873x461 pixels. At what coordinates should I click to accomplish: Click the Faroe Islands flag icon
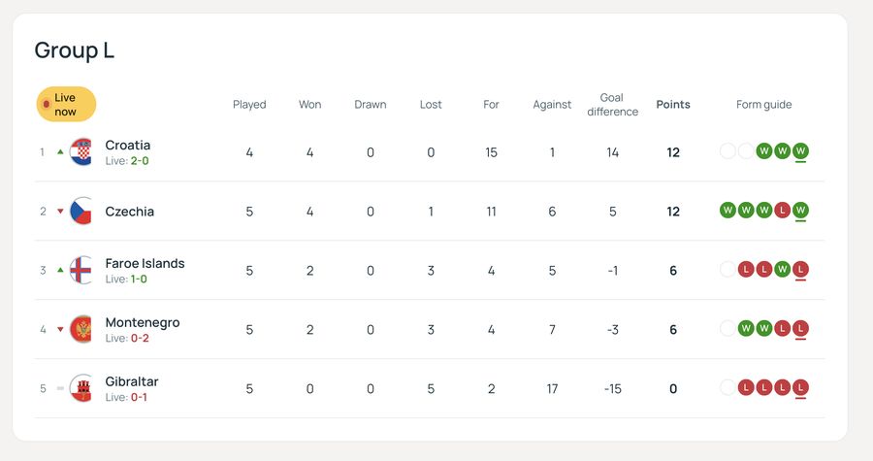pos(81,271)
